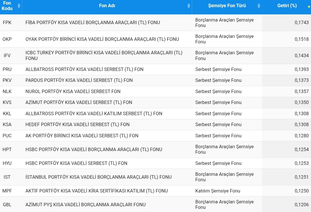Click Serbest Şemsiye Fonu in PRU row
The height and width of the screenshot is (212, 311).
(218, 70)
